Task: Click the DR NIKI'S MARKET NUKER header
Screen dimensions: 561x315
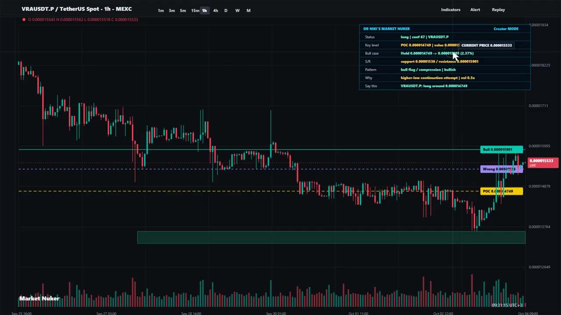Action: (x=387, y=29)
